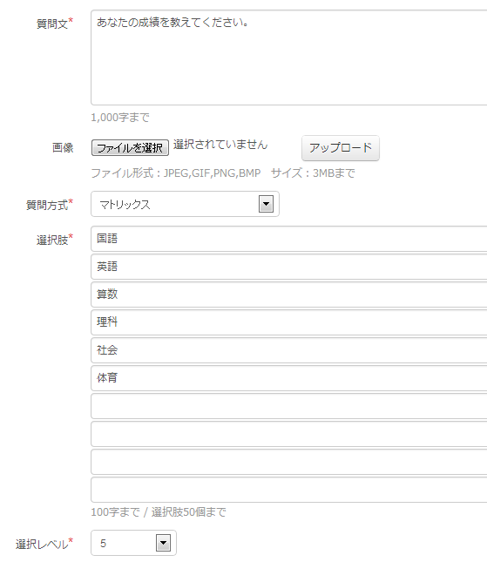This screenshot has width=487, height=562.
Task: Click the second empty choice field
Action: point(289,434)
